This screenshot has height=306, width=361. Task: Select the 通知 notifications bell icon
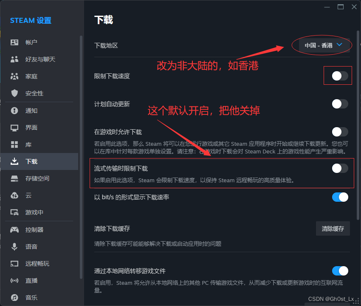[15, 110]
